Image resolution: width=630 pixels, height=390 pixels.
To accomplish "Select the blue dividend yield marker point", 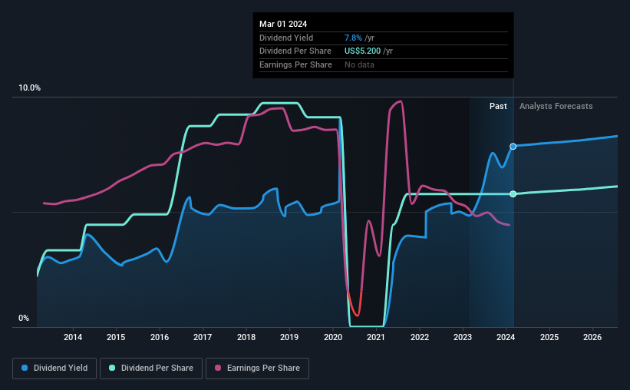I will (x=513, y=147).
